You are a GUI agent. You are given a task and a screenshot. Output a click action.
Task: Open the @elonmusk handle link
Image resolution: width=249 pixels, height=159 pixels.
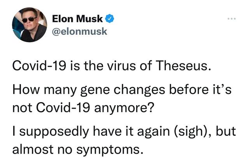pos(79,31)
